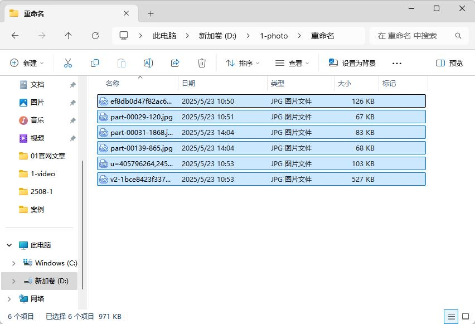This screenshot has height=324, width=475.
Task: Open the 排序 sort dropdown
Action: click(243, 63)
